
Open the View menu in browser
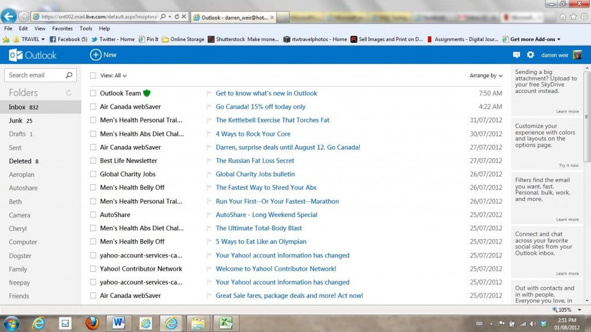click(x=40, y=28)
